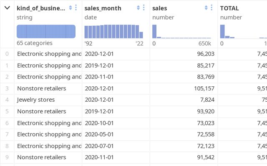The height and width of the screenshot is (166, 267).
Task: Sort by the kind_of_business column
Action: [x=71, y=8]
